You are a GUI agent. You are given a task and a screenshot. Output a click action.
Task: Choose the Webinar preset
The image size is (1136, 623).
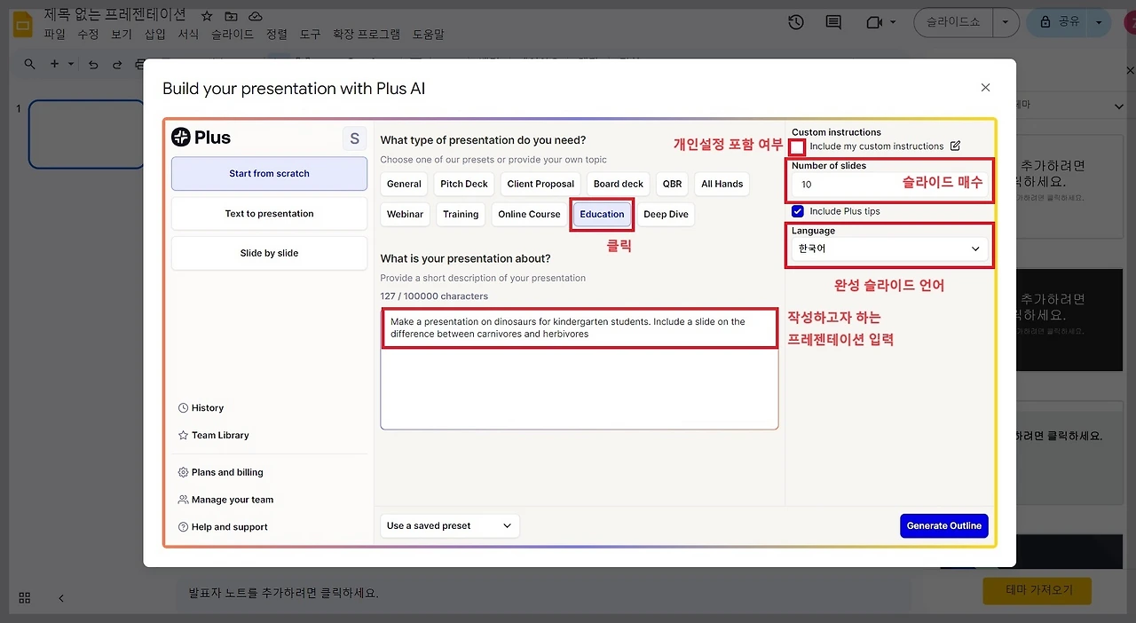(405, 214)
